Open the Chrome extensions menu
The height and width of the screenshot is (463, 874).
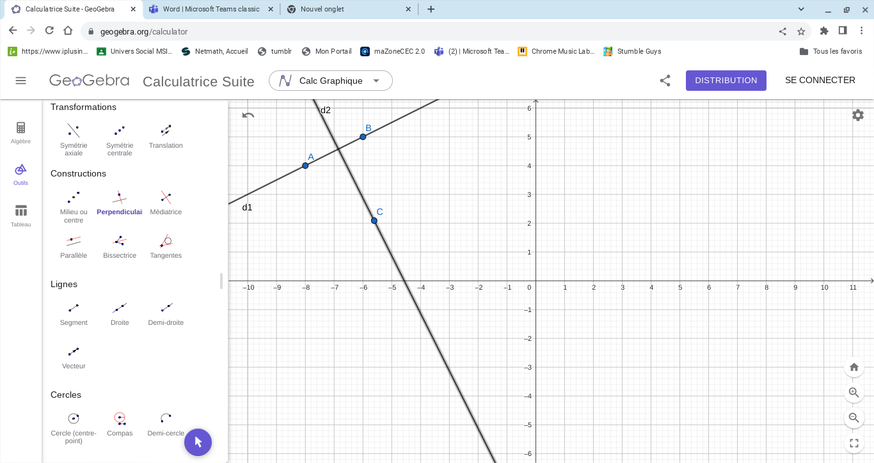pyautogui.click(x=824, y=31)
